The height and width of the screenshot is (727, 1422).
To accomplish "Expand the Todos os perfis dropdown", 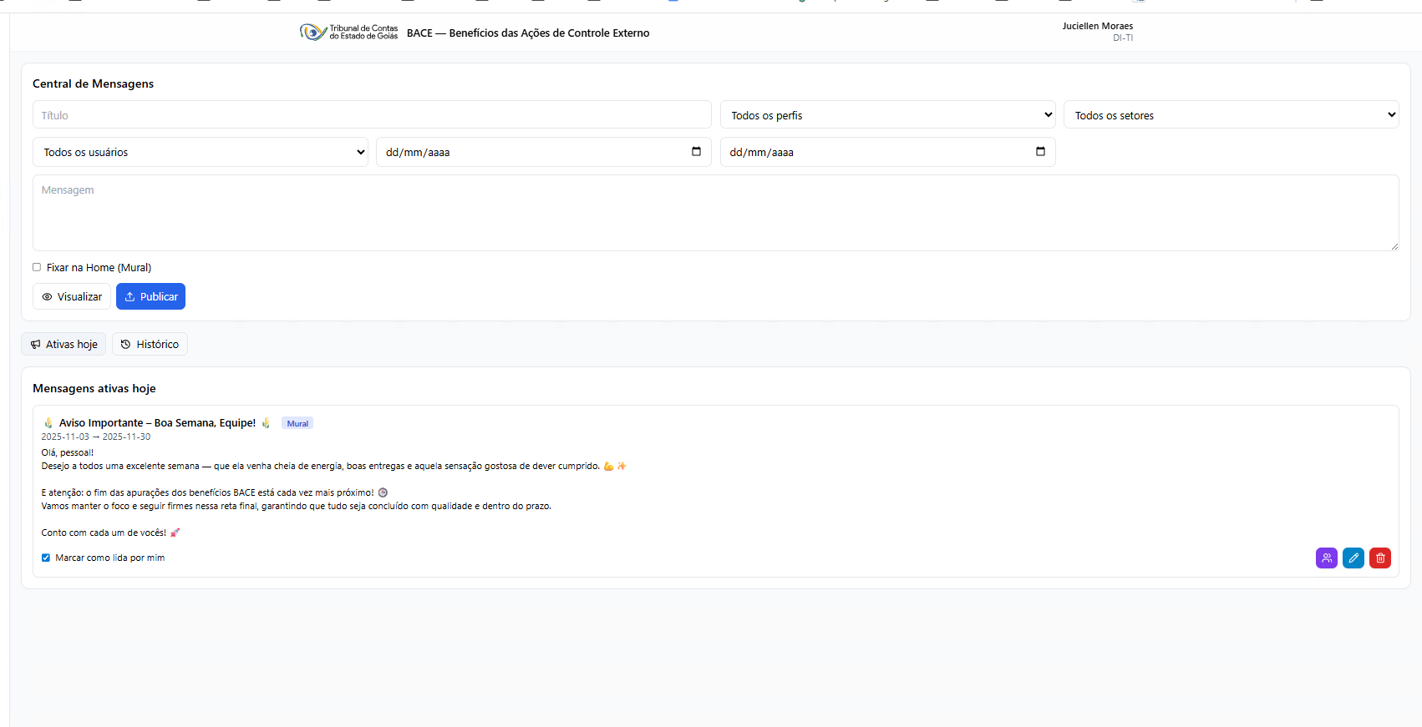I will coord(887,115).
